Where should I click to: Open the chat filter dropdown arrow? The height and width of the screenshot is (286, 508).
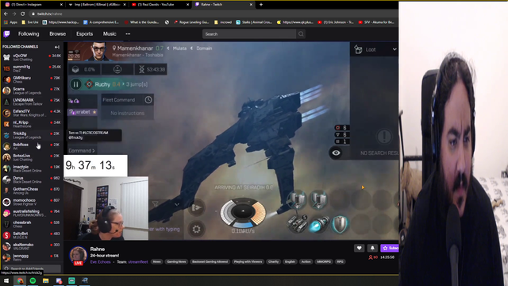point(177,204)
